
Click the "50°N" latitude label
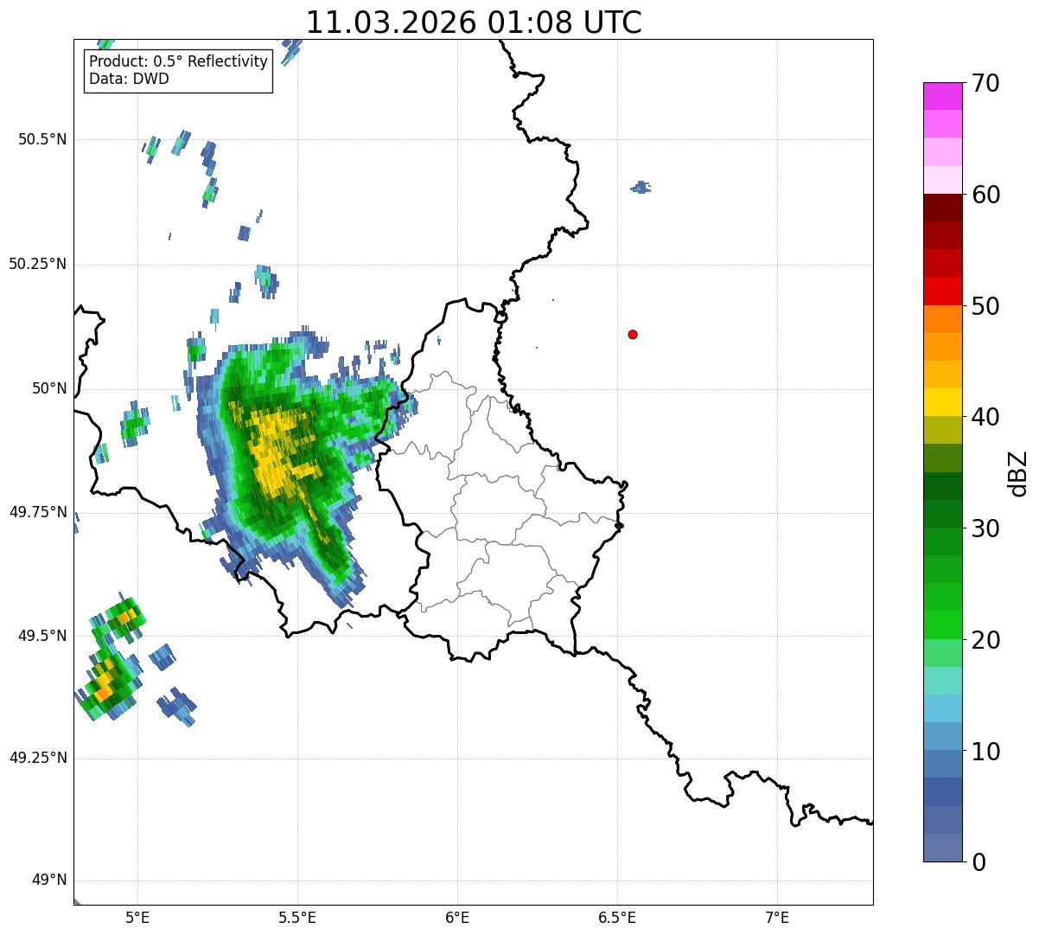point(49,388)
